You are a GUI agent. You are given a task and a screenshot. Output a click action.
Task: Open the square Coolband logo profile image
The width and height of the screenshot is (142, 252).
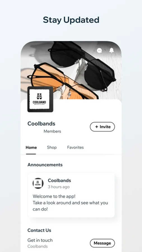pyautogui.click(x=40, y=99)
